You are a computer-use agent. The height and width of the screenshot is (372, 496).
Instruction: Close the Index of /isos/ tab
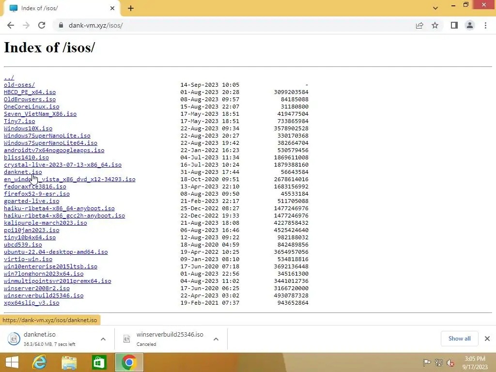coord(112,8)
